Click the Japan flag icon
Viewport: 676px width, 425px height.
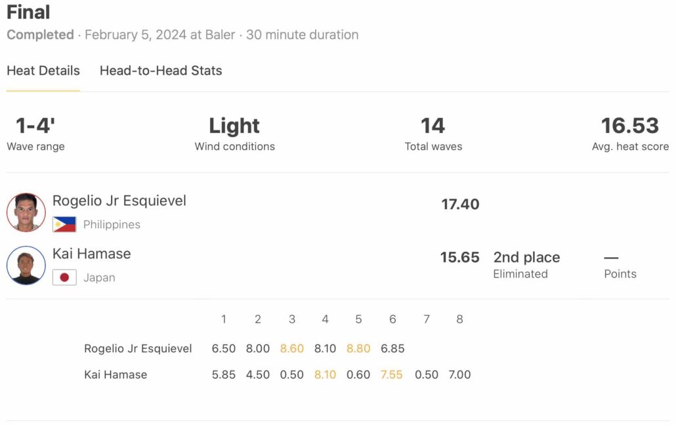click(x=64, y=277)
